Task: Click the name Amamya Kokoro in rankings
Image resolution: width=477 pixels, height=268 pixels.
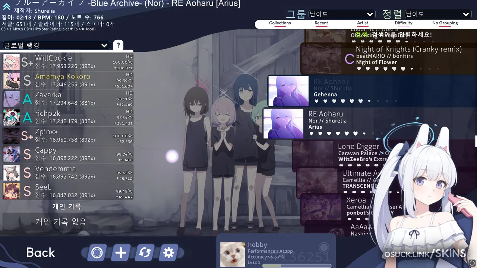Action: point(63,76)
